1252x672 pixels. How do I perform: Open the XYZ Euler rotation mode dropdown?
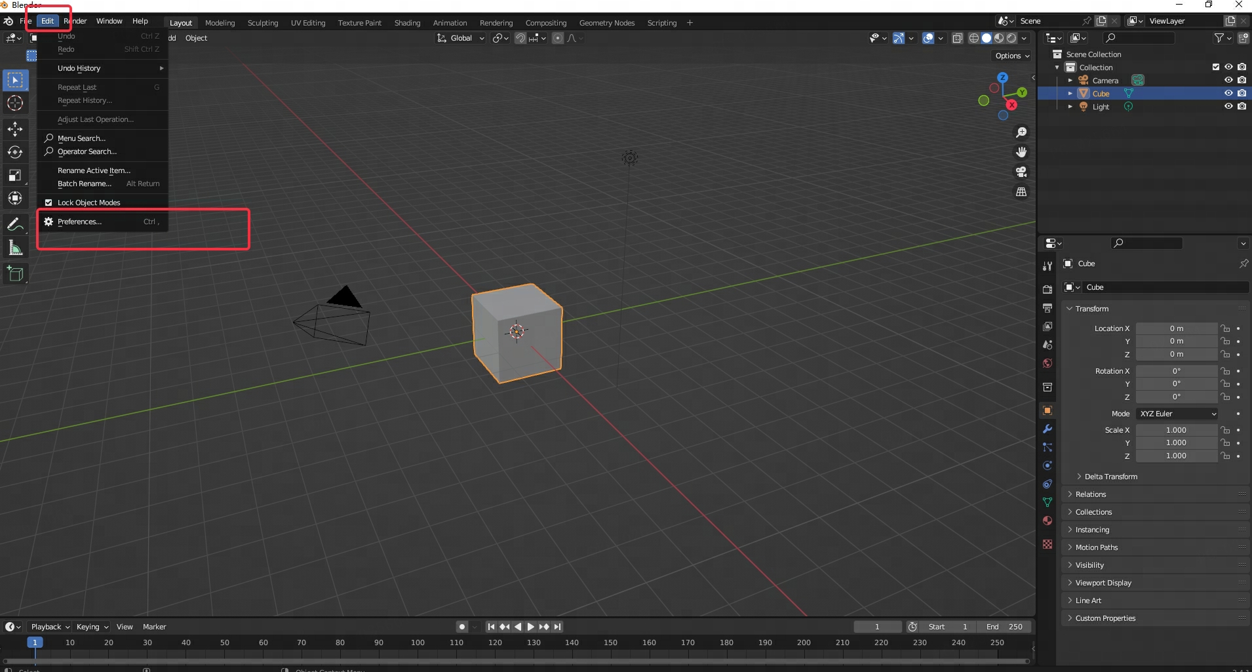[x=1177, y=414]
